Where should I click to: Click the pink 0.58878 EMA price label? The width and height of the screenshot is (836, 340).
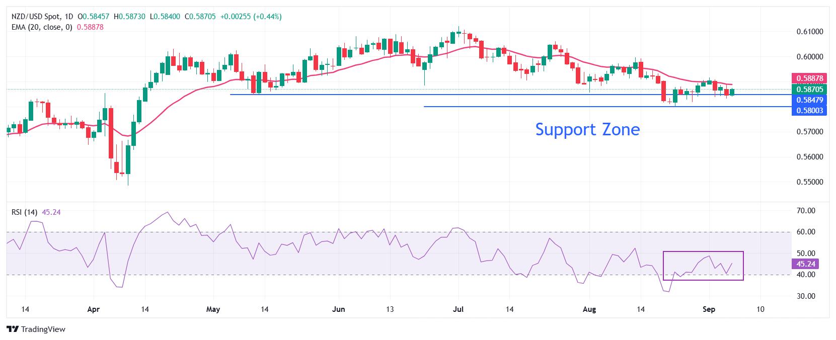click(810, 78)
